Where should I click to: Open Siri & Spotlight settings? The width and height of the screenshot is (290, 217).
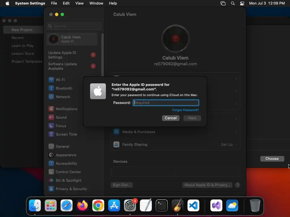click(65, 181)
